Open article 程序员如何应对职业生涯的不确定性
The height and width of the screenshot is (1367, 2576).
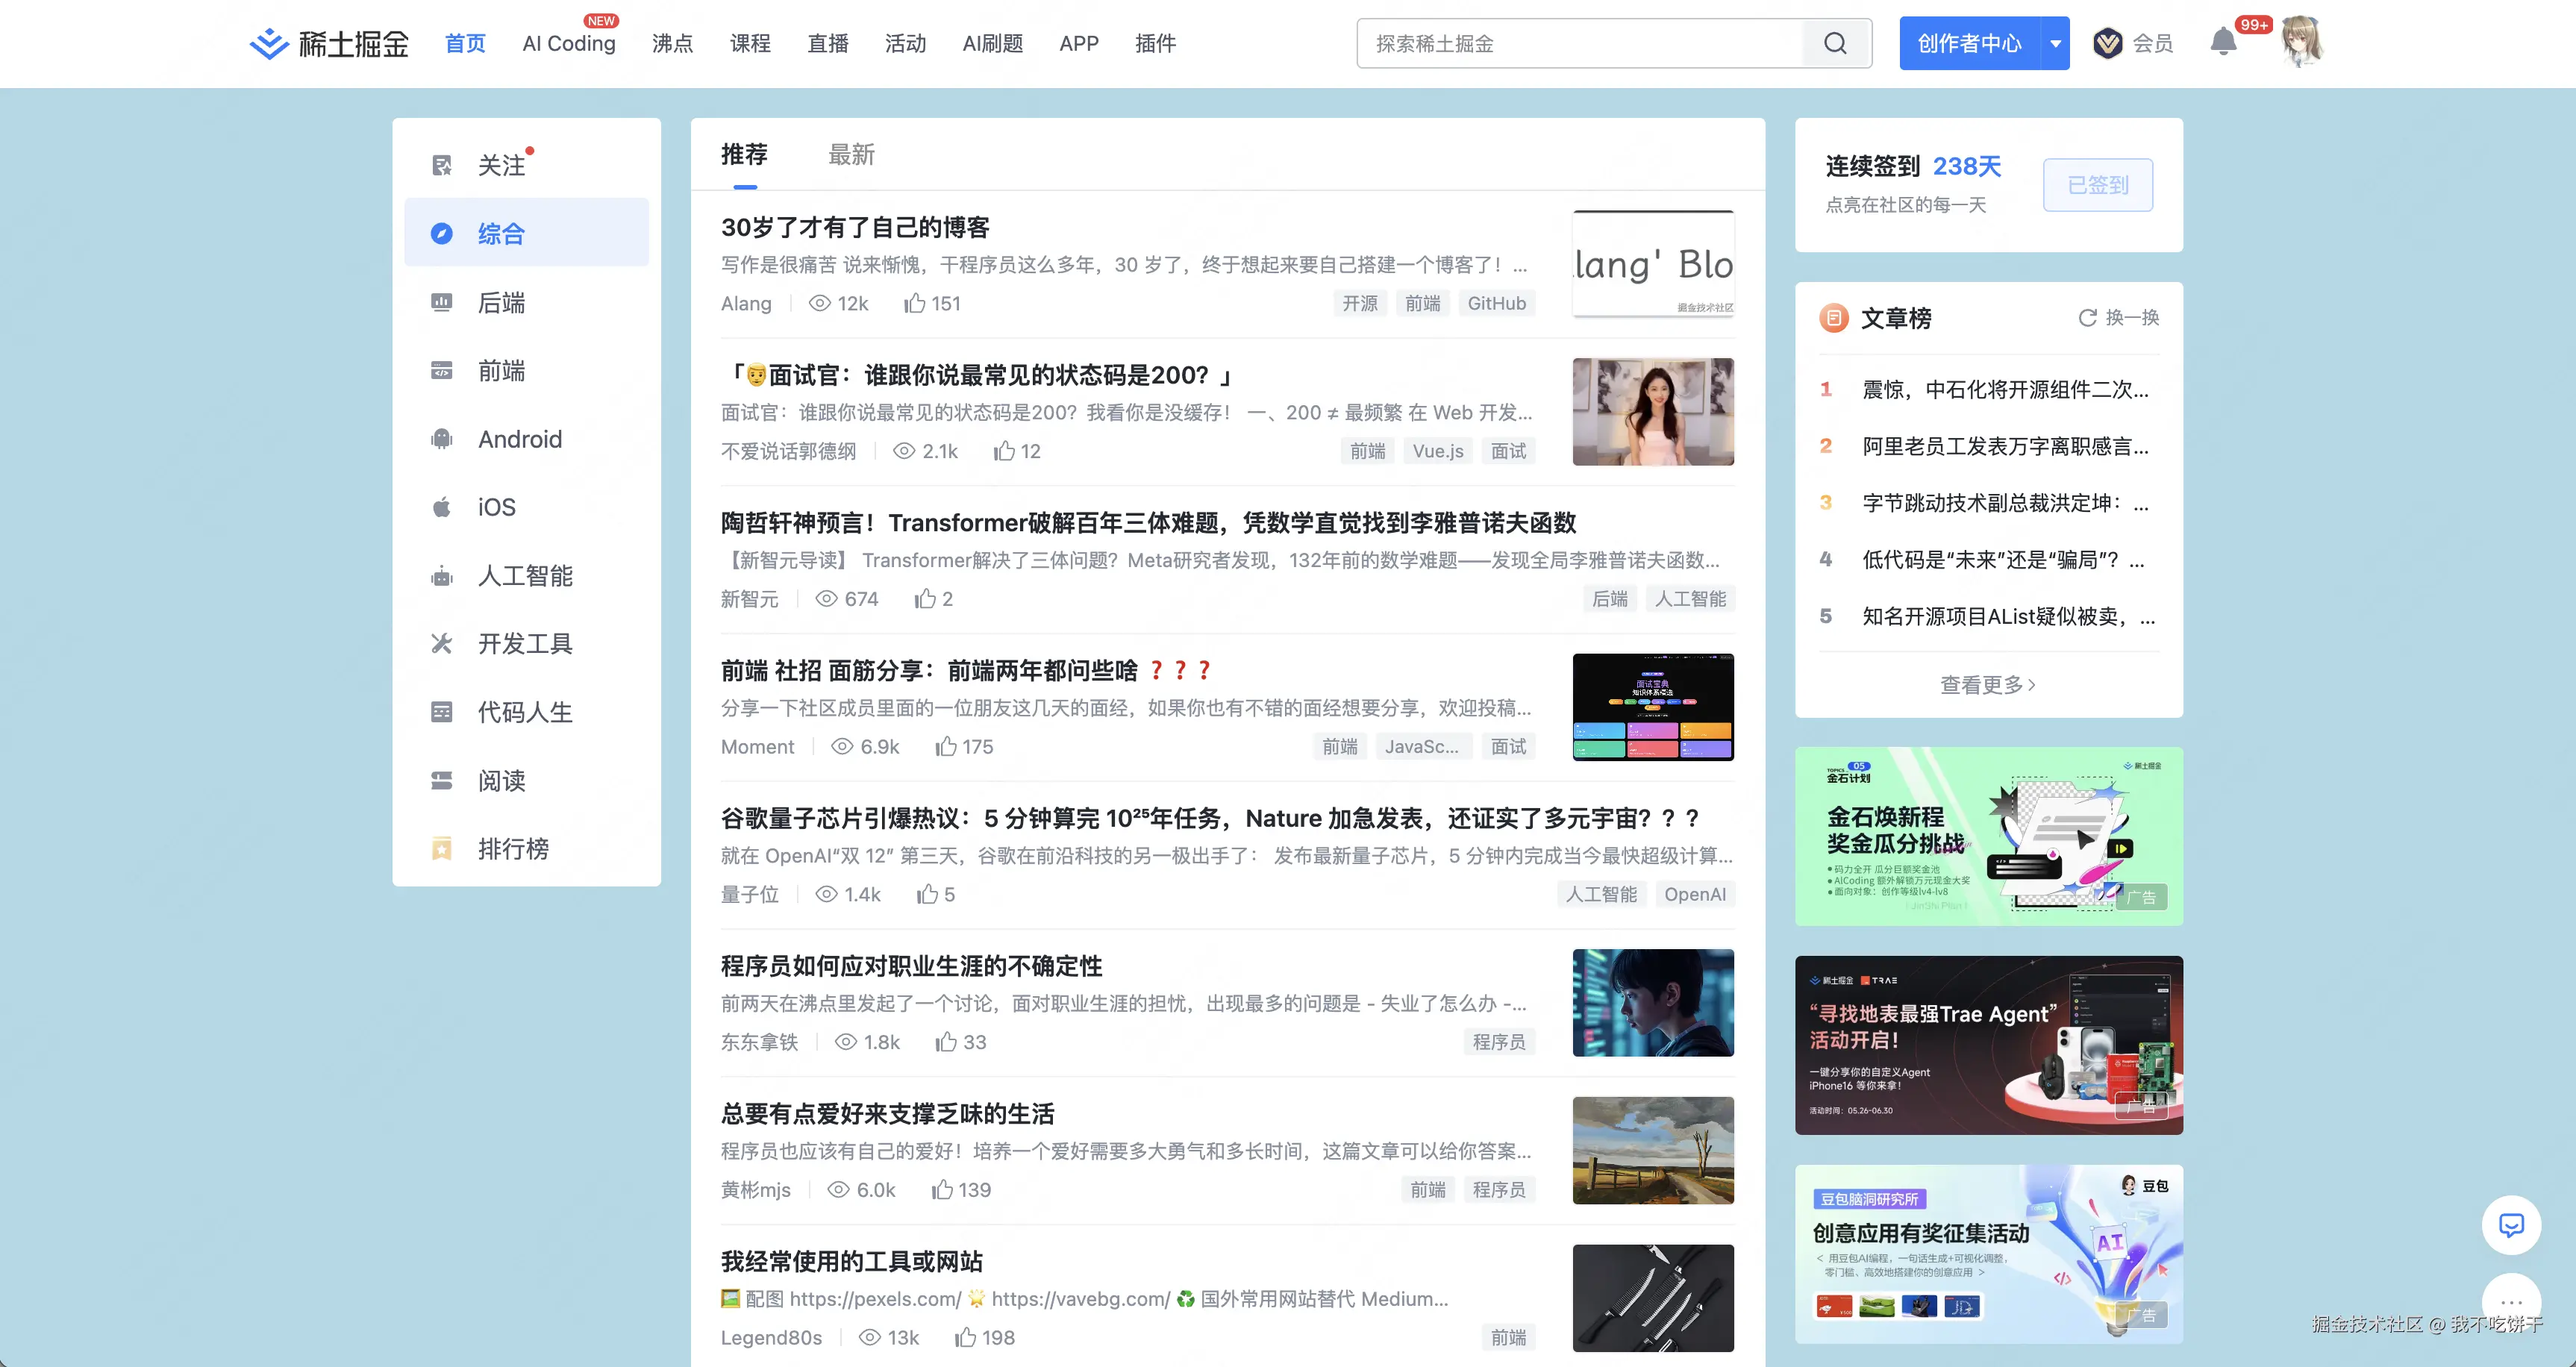[911, 966]
